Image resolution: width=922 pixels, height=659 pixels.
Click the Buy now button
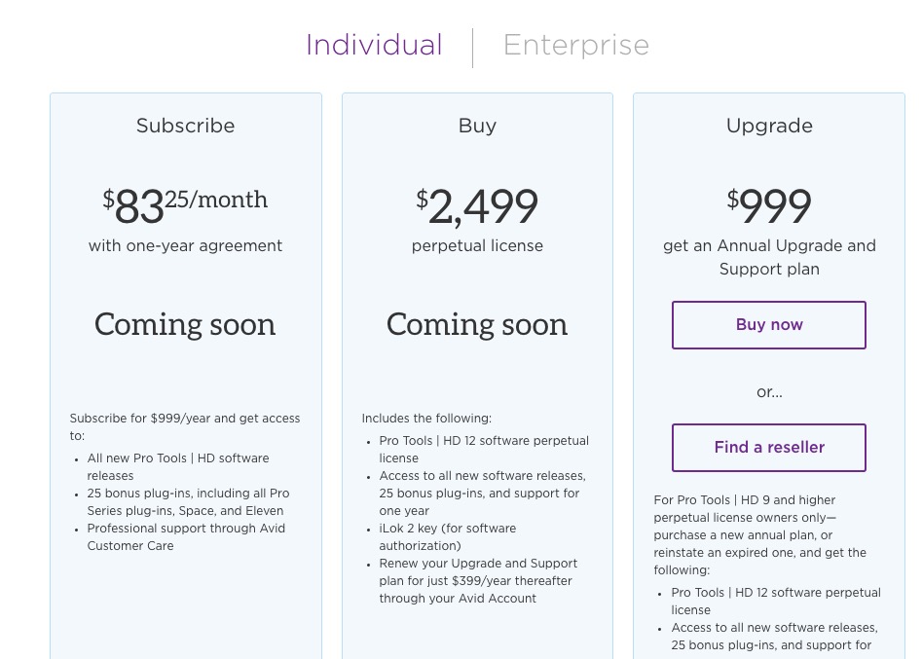point(769,325)
